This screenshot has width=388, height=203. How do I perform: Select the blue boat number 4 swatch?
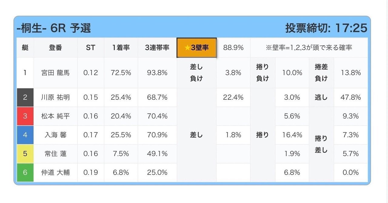(x=25, y=135)
